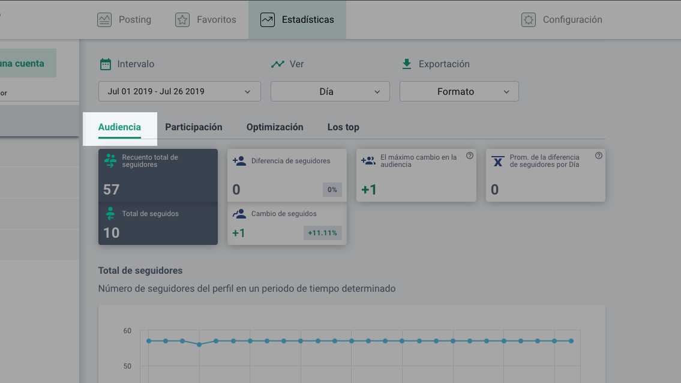Click the Exportación download icon

pyautogui.click(x=407, y=64)
